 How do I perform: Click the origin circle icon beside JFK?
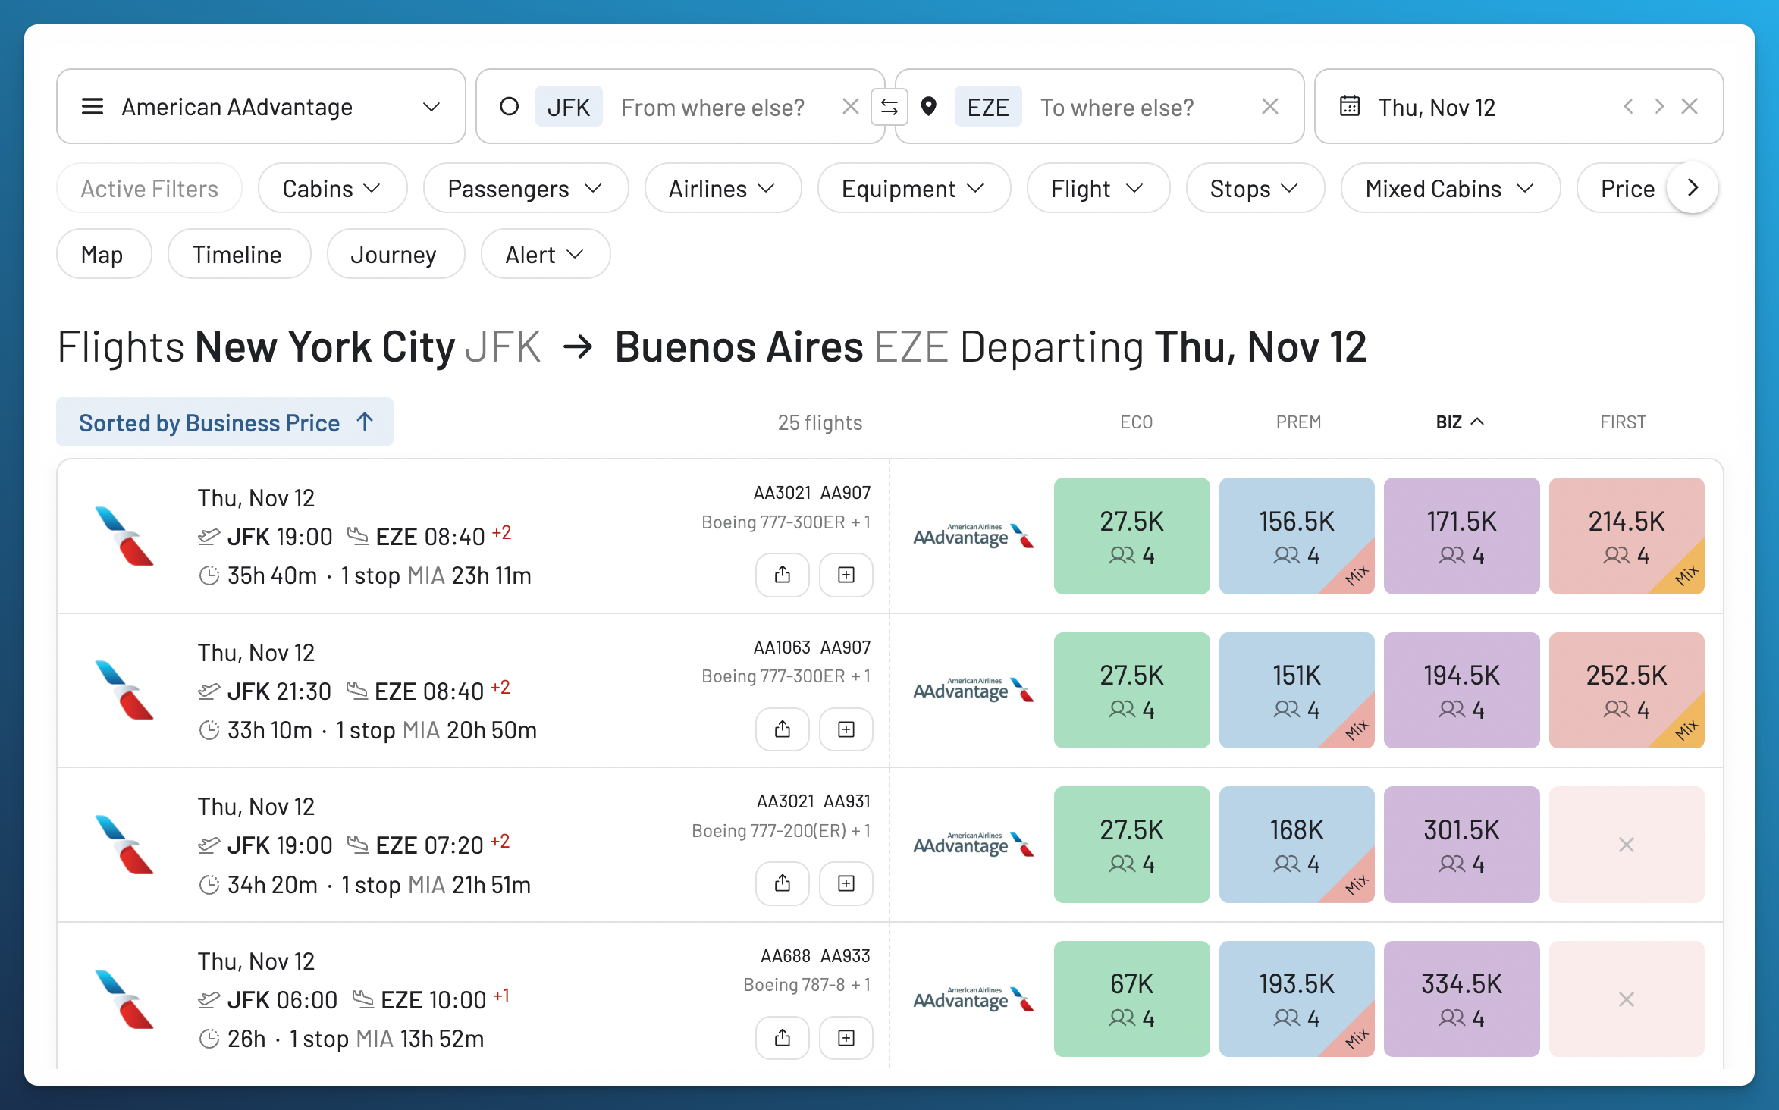510,107
